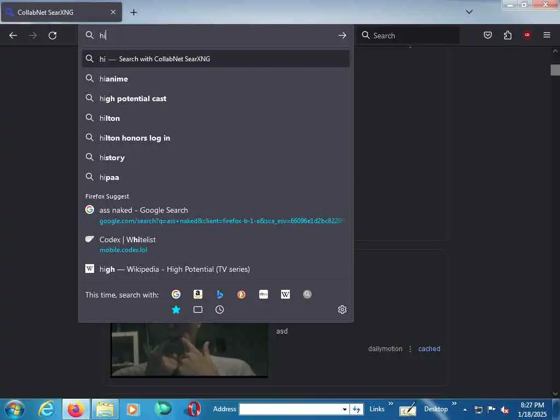Open the uBlock Origin toolbar icon
The image size is (560, 420).
click(527, 35)
